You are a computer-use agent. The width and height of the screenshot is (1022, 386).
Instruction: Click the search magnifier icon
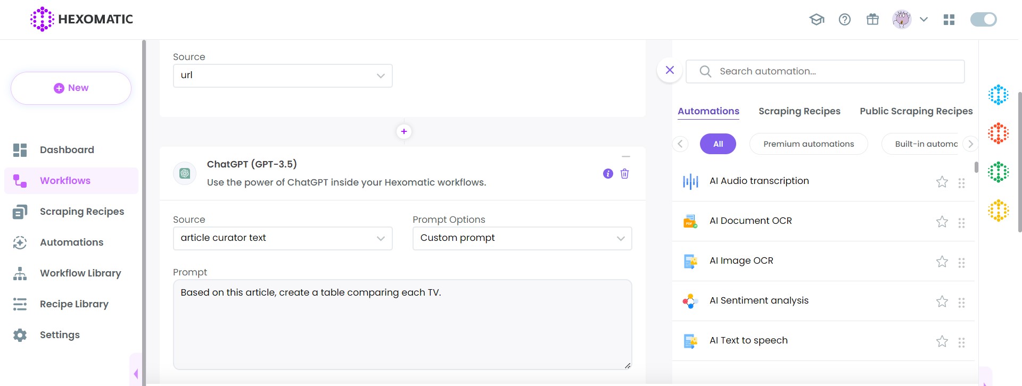tap(705, 71)
